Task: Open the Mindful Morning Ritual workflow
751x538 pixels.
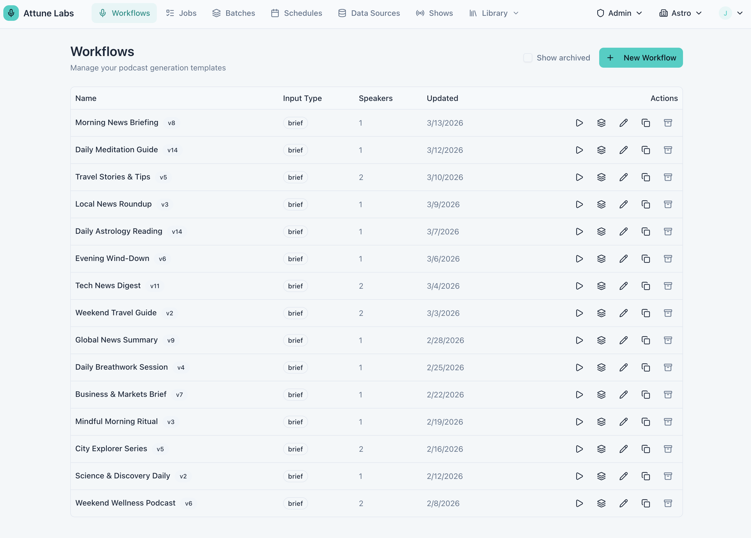Action: [117, 422]
